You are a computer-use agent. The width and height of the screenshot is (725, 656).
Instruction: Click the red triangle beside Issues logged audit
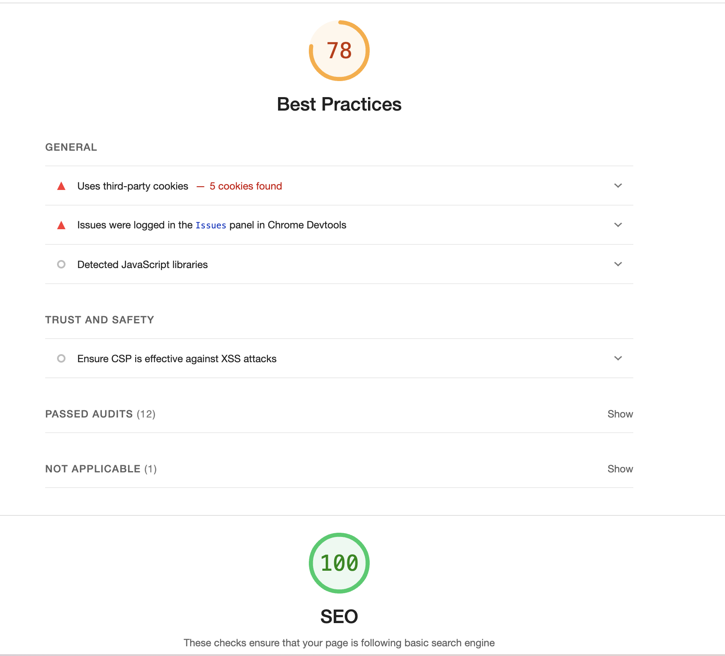[61, 225]
